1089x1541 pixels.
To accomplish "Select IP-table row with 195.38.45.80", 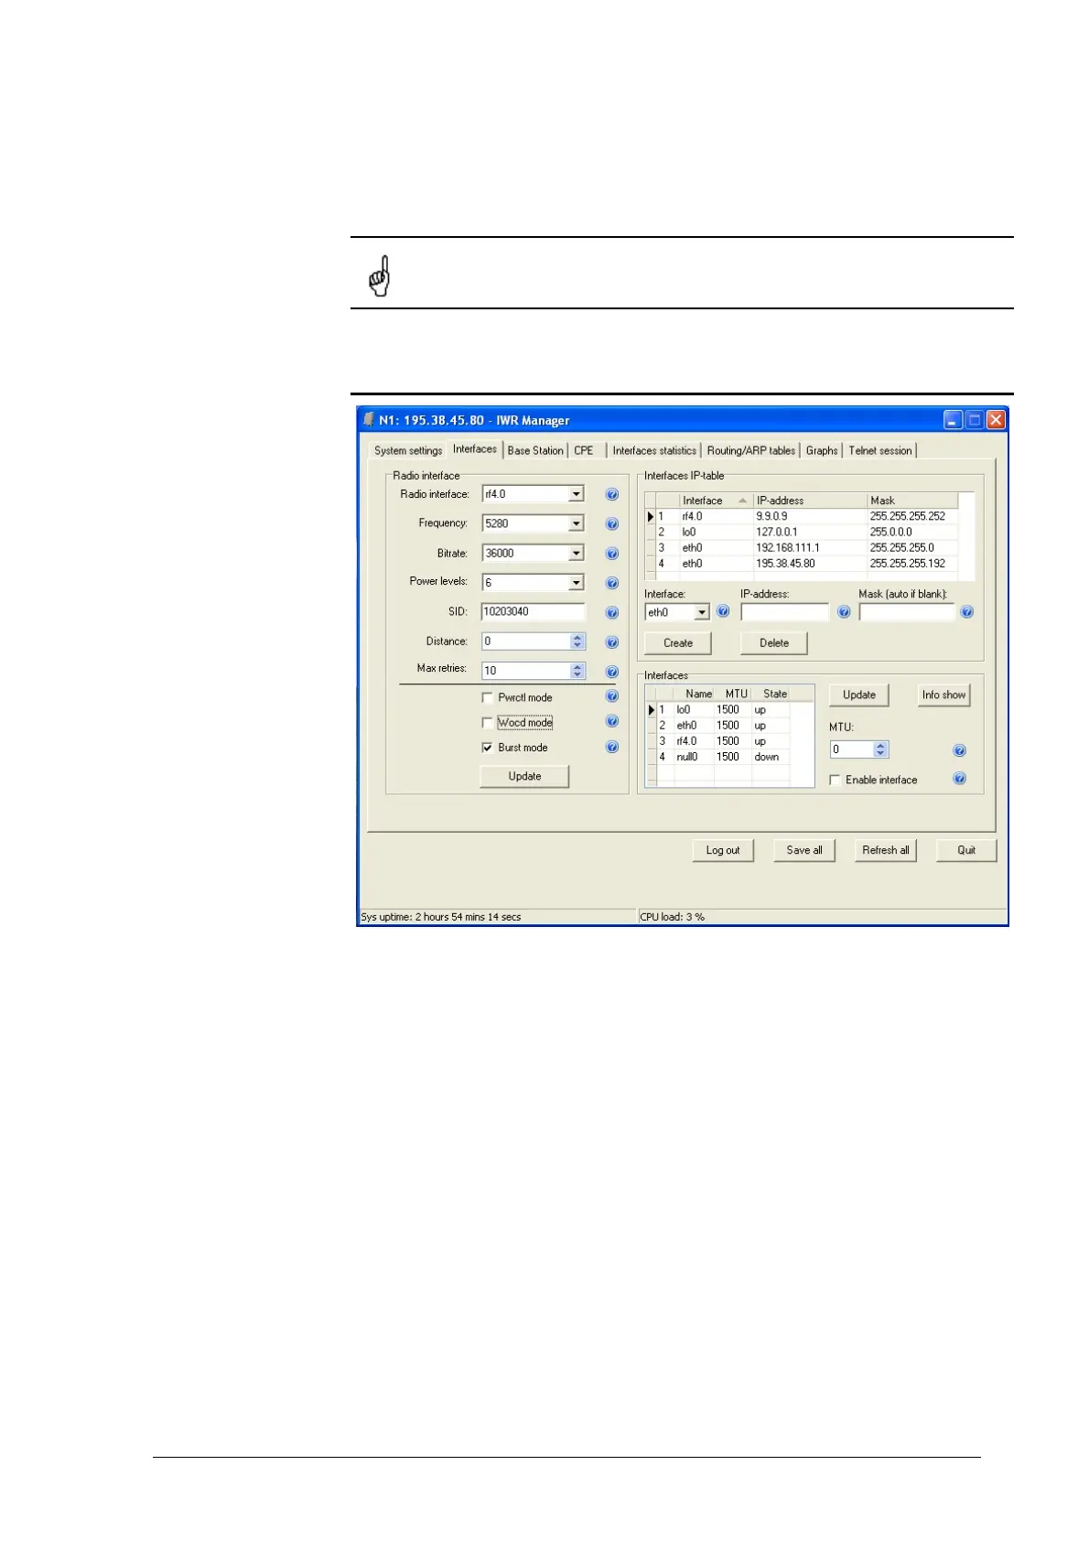I will point(802,564).
